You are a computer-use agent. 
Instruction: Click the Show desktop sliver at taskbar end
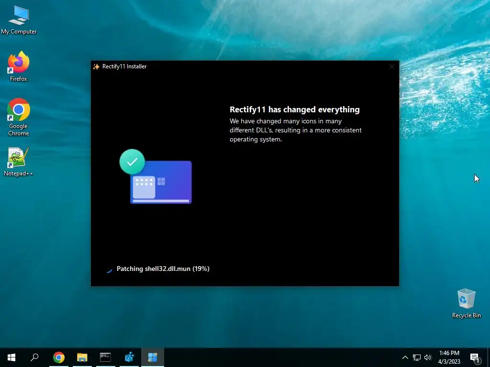(489, 357)
